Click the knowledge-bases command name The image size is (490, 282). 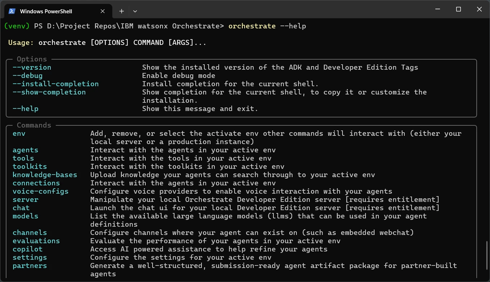[x=45, y=175]
